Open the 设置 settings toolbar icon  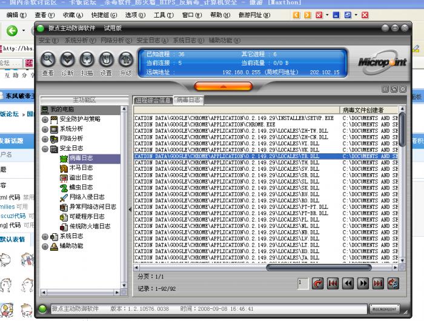[106, 59]
